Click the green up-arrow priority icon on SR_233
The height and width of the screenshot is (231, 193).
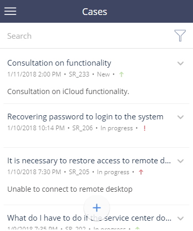point(121,74)
